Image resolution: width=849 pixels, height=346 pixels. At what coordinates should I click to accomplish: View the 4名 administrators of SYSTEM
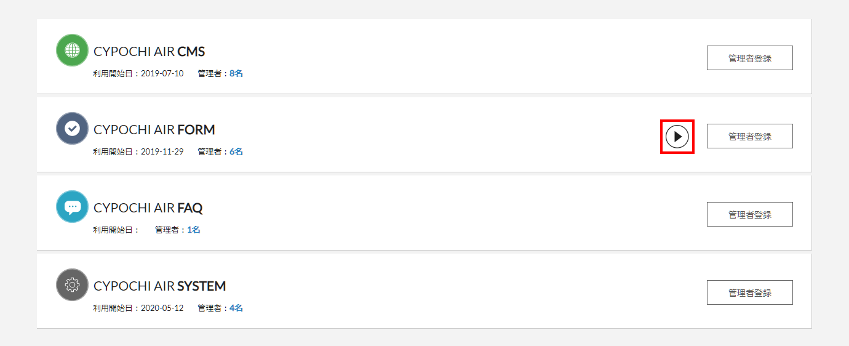[236, 308]
